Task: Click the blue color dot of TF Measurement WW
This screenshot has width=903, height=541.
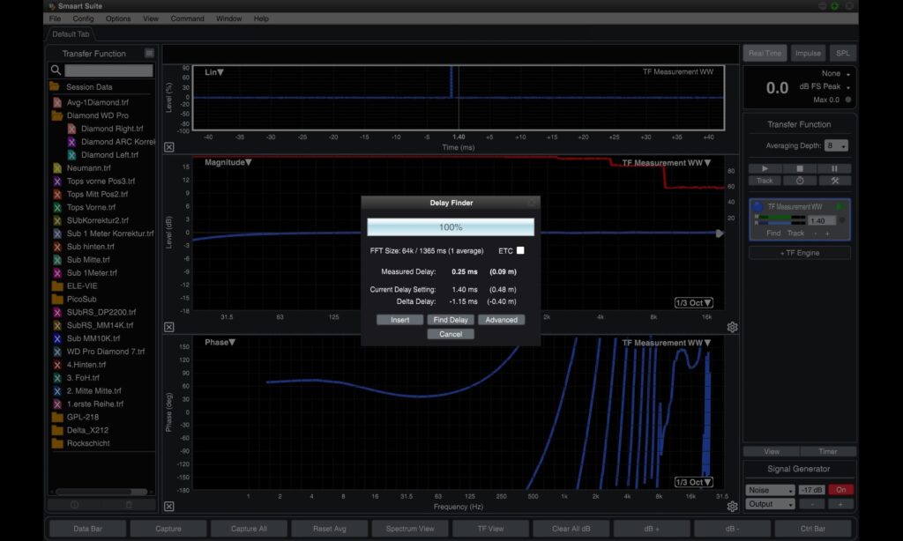Action: [757, 206]
